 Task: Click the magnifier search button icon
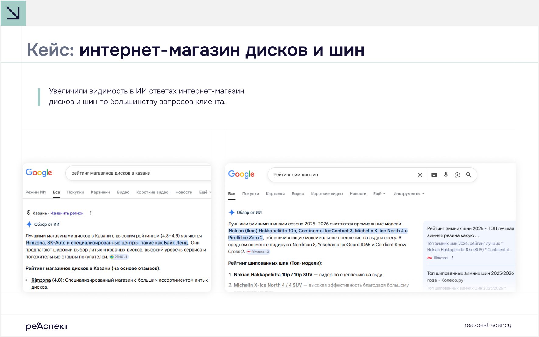[468, 175]
